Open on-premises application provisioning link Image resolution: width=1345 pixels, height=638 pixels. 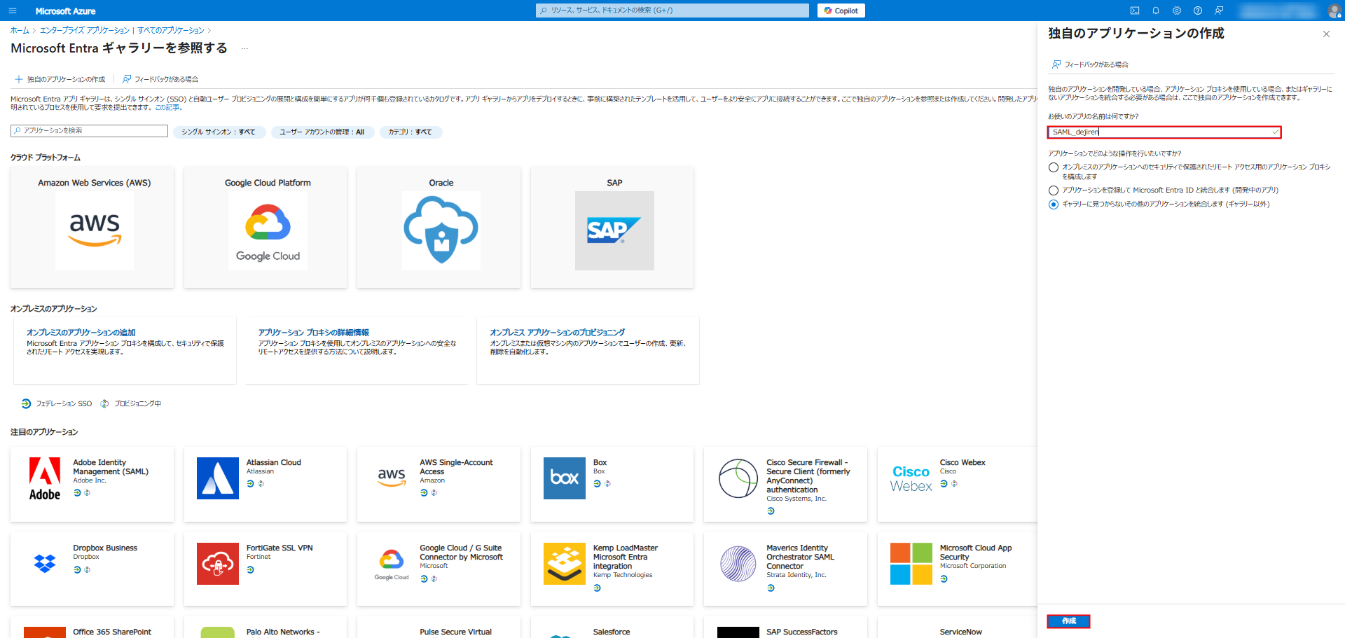(557, 333)
